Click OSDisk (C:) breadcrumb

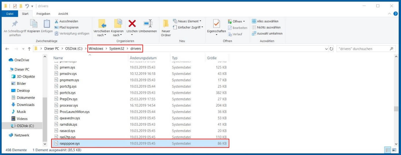coord(74,48)
